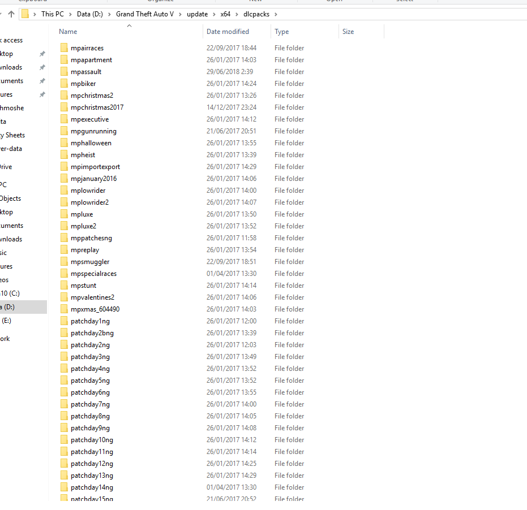The height and width of the screenshot is (510, 527).
Task: Click the mpimportexport folder icon
Action: (x=64, y=167)
